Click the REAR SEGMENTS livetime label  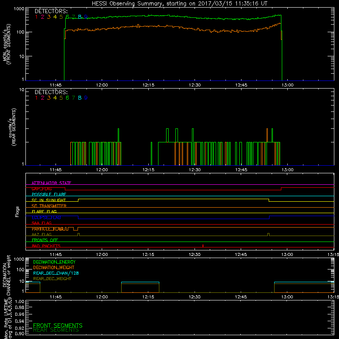pos(56,330)
